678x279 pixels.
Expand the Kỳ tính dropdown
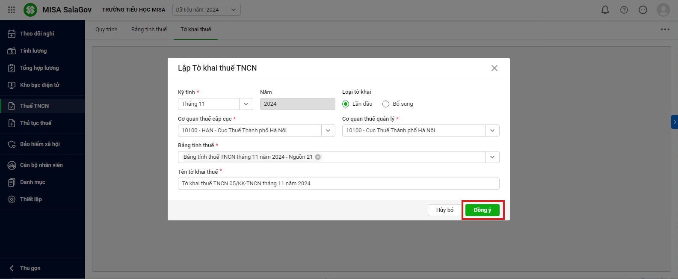click(246, 104)
